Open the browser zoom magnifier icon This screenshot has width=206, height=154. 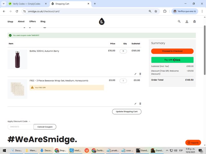(x=150, y=11)
